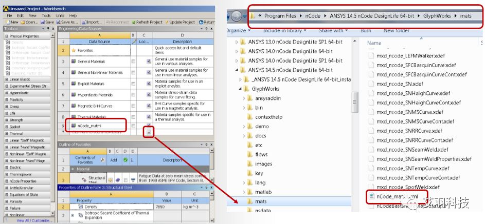Open the Tools menu
485x224 pixels.
point(46,15)
